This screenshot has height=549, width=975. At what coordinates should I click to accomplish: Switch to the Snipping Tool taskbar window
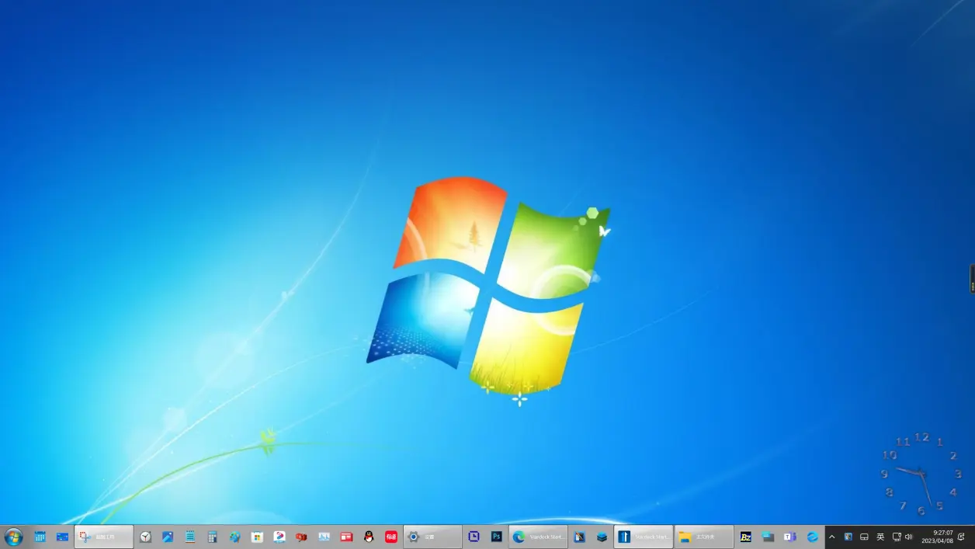104,537
